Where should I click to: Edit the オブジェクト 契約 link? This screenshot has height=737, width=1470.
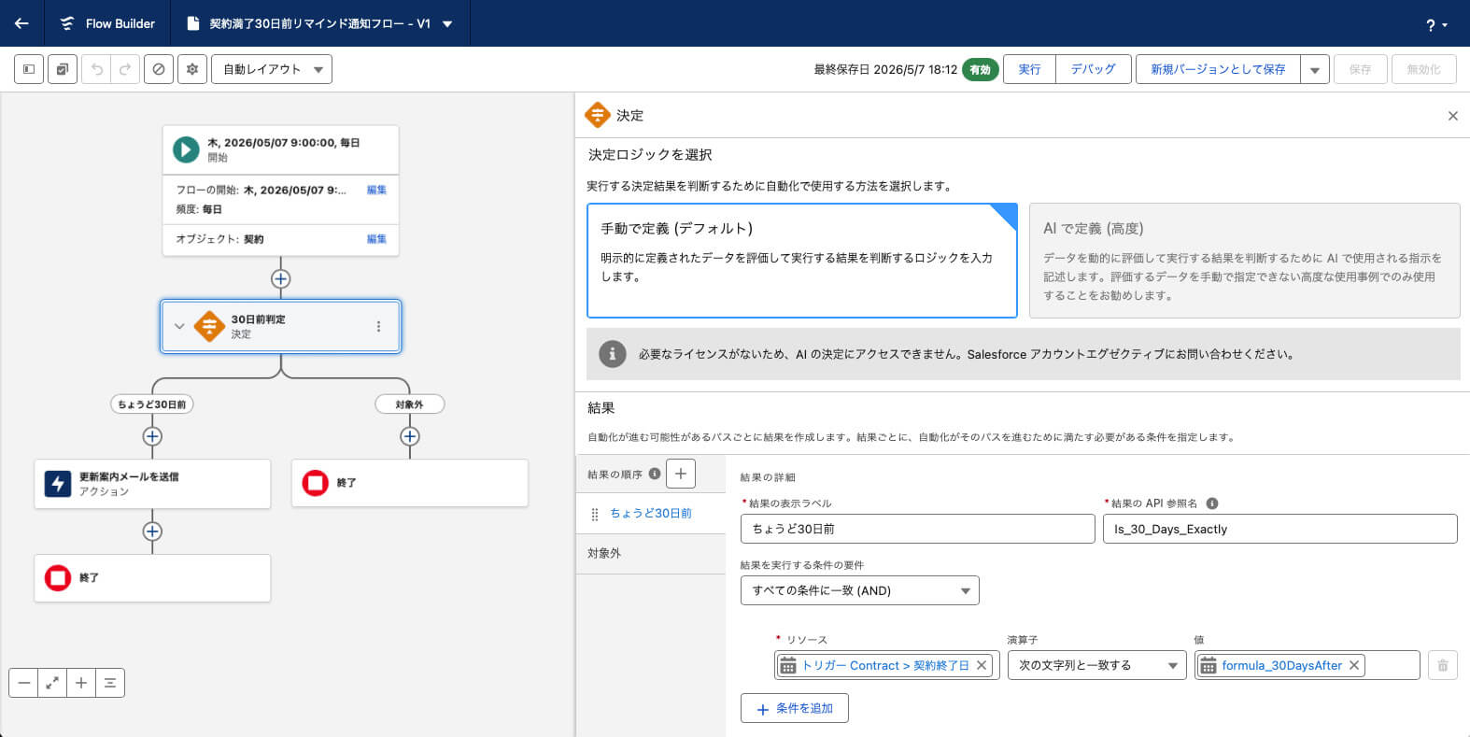tap(376, 239)
